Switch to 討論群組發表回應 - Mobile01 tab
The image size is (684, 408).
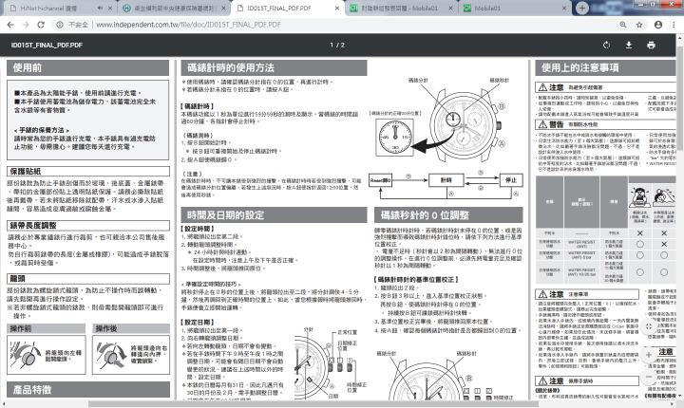click(x=399, y=8)
